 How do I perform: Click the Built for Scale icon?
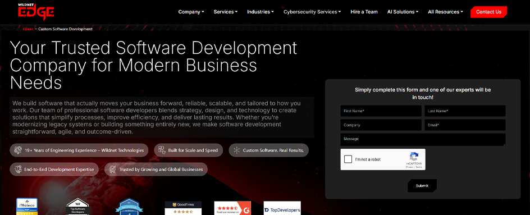[162, 150]
